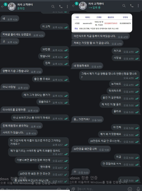Attach a file with the paperclip icon

click(x=73, y=189)
